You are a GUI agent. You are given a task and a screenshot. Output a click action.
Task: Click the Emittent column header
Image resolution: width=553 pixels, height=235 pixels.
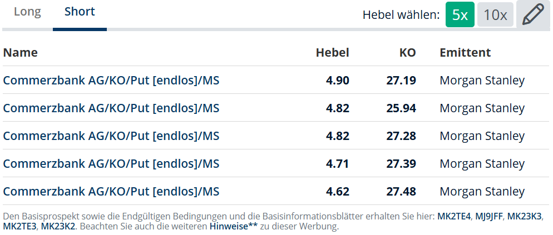pyautogui.click(x=465, y=52)
